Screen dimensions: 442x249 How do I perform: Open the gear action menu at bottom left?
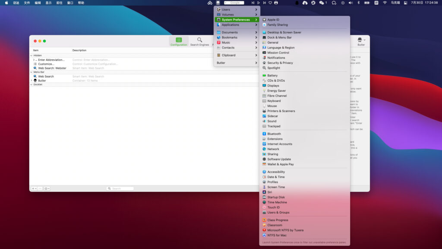point(47,188)
